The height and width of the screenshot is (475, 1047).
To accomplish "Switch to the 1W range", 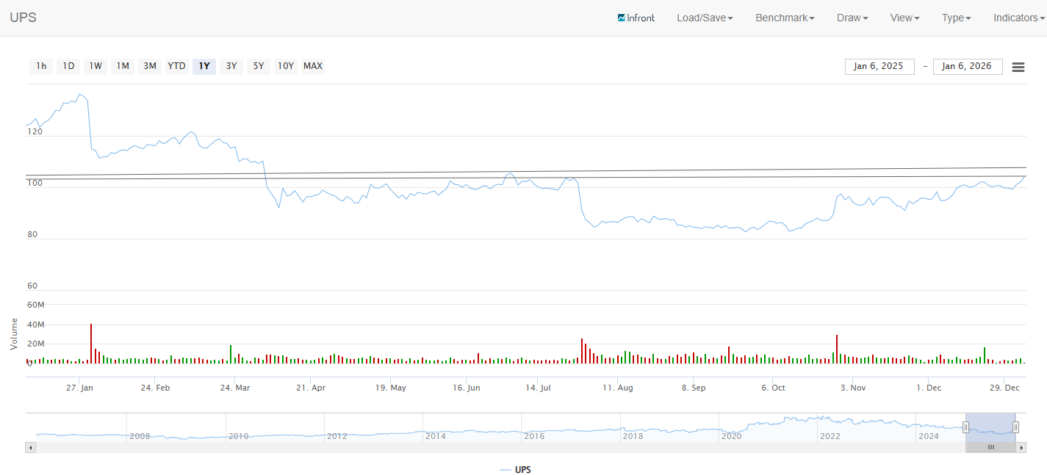I will pos(96,66).
